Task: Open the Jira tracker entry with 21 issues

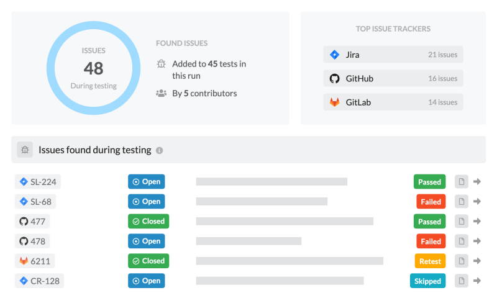Action: click(x=393, y=55)
